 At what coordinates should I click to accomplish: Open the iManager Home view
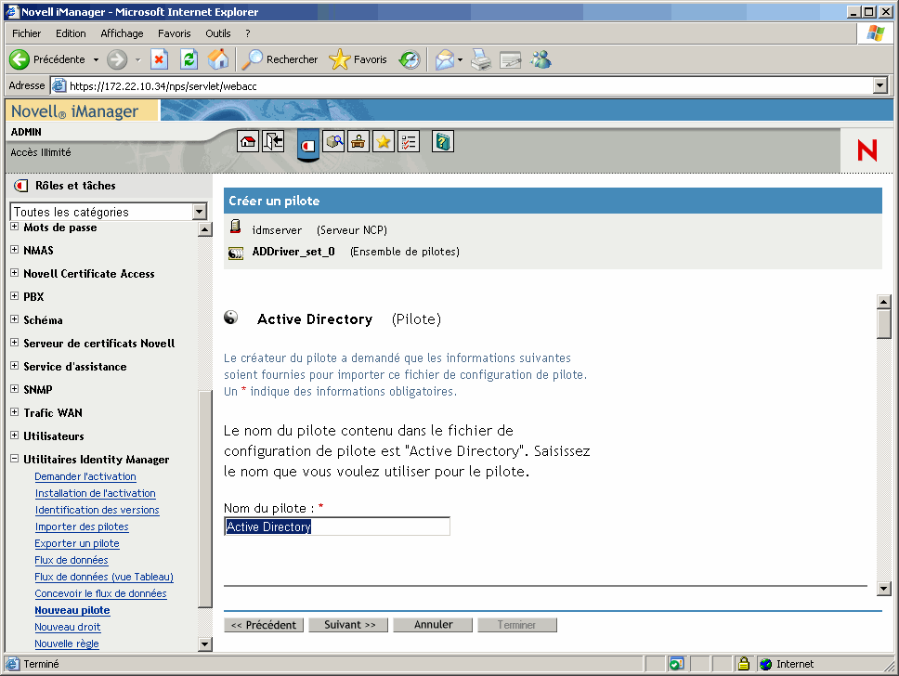click(246, 141)
